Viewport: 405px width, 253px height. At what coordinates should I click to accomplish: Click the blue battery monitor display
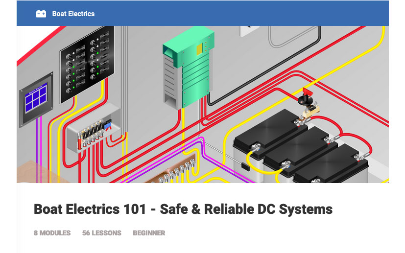(x=36, y=99)
